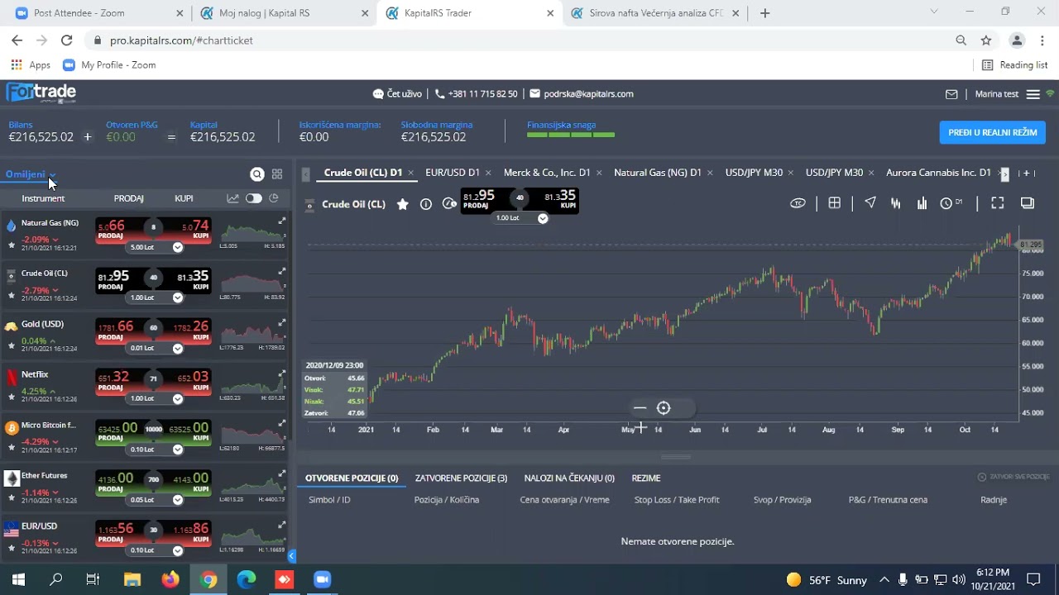The height and width of the screenshot is (595, 1059).
Task: Switch watchlist to grid view
Action: 277,174
